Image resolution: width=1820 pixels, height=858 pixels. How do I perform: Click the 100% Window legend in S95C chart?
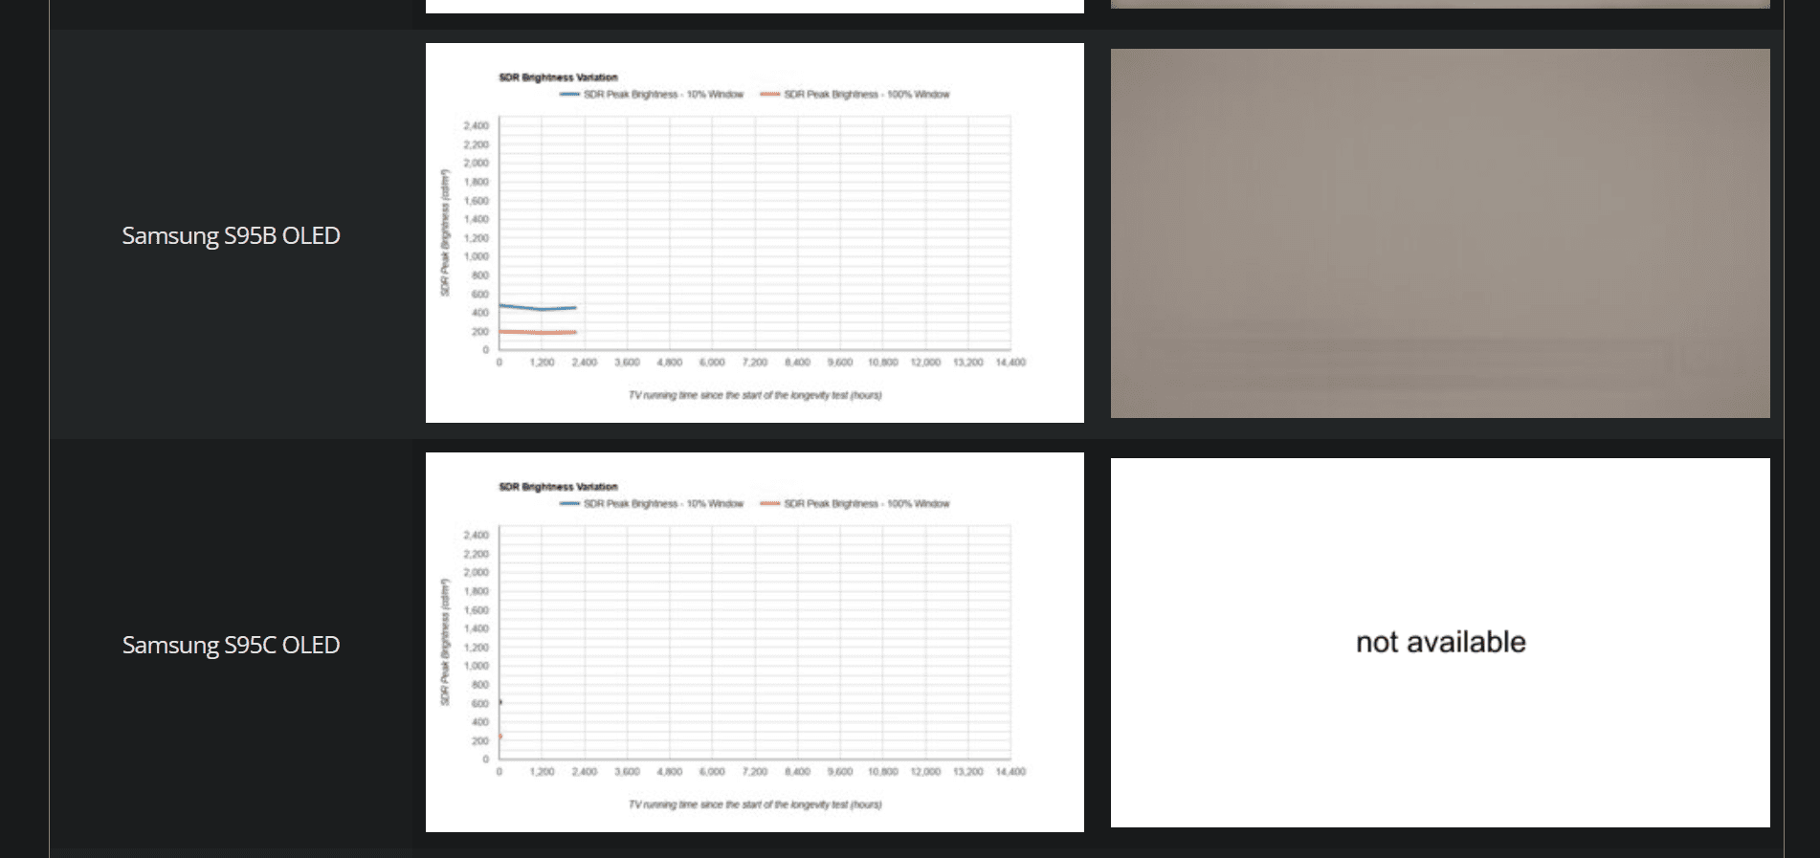[855, 504]
